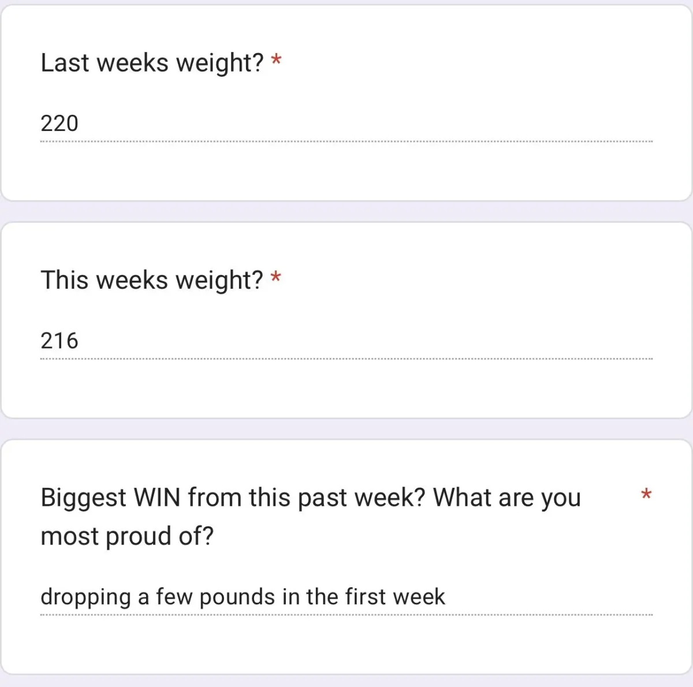Click empty space below the 216 field
Viewport: 693px width, 687px height.
click(x=346, y=388)
